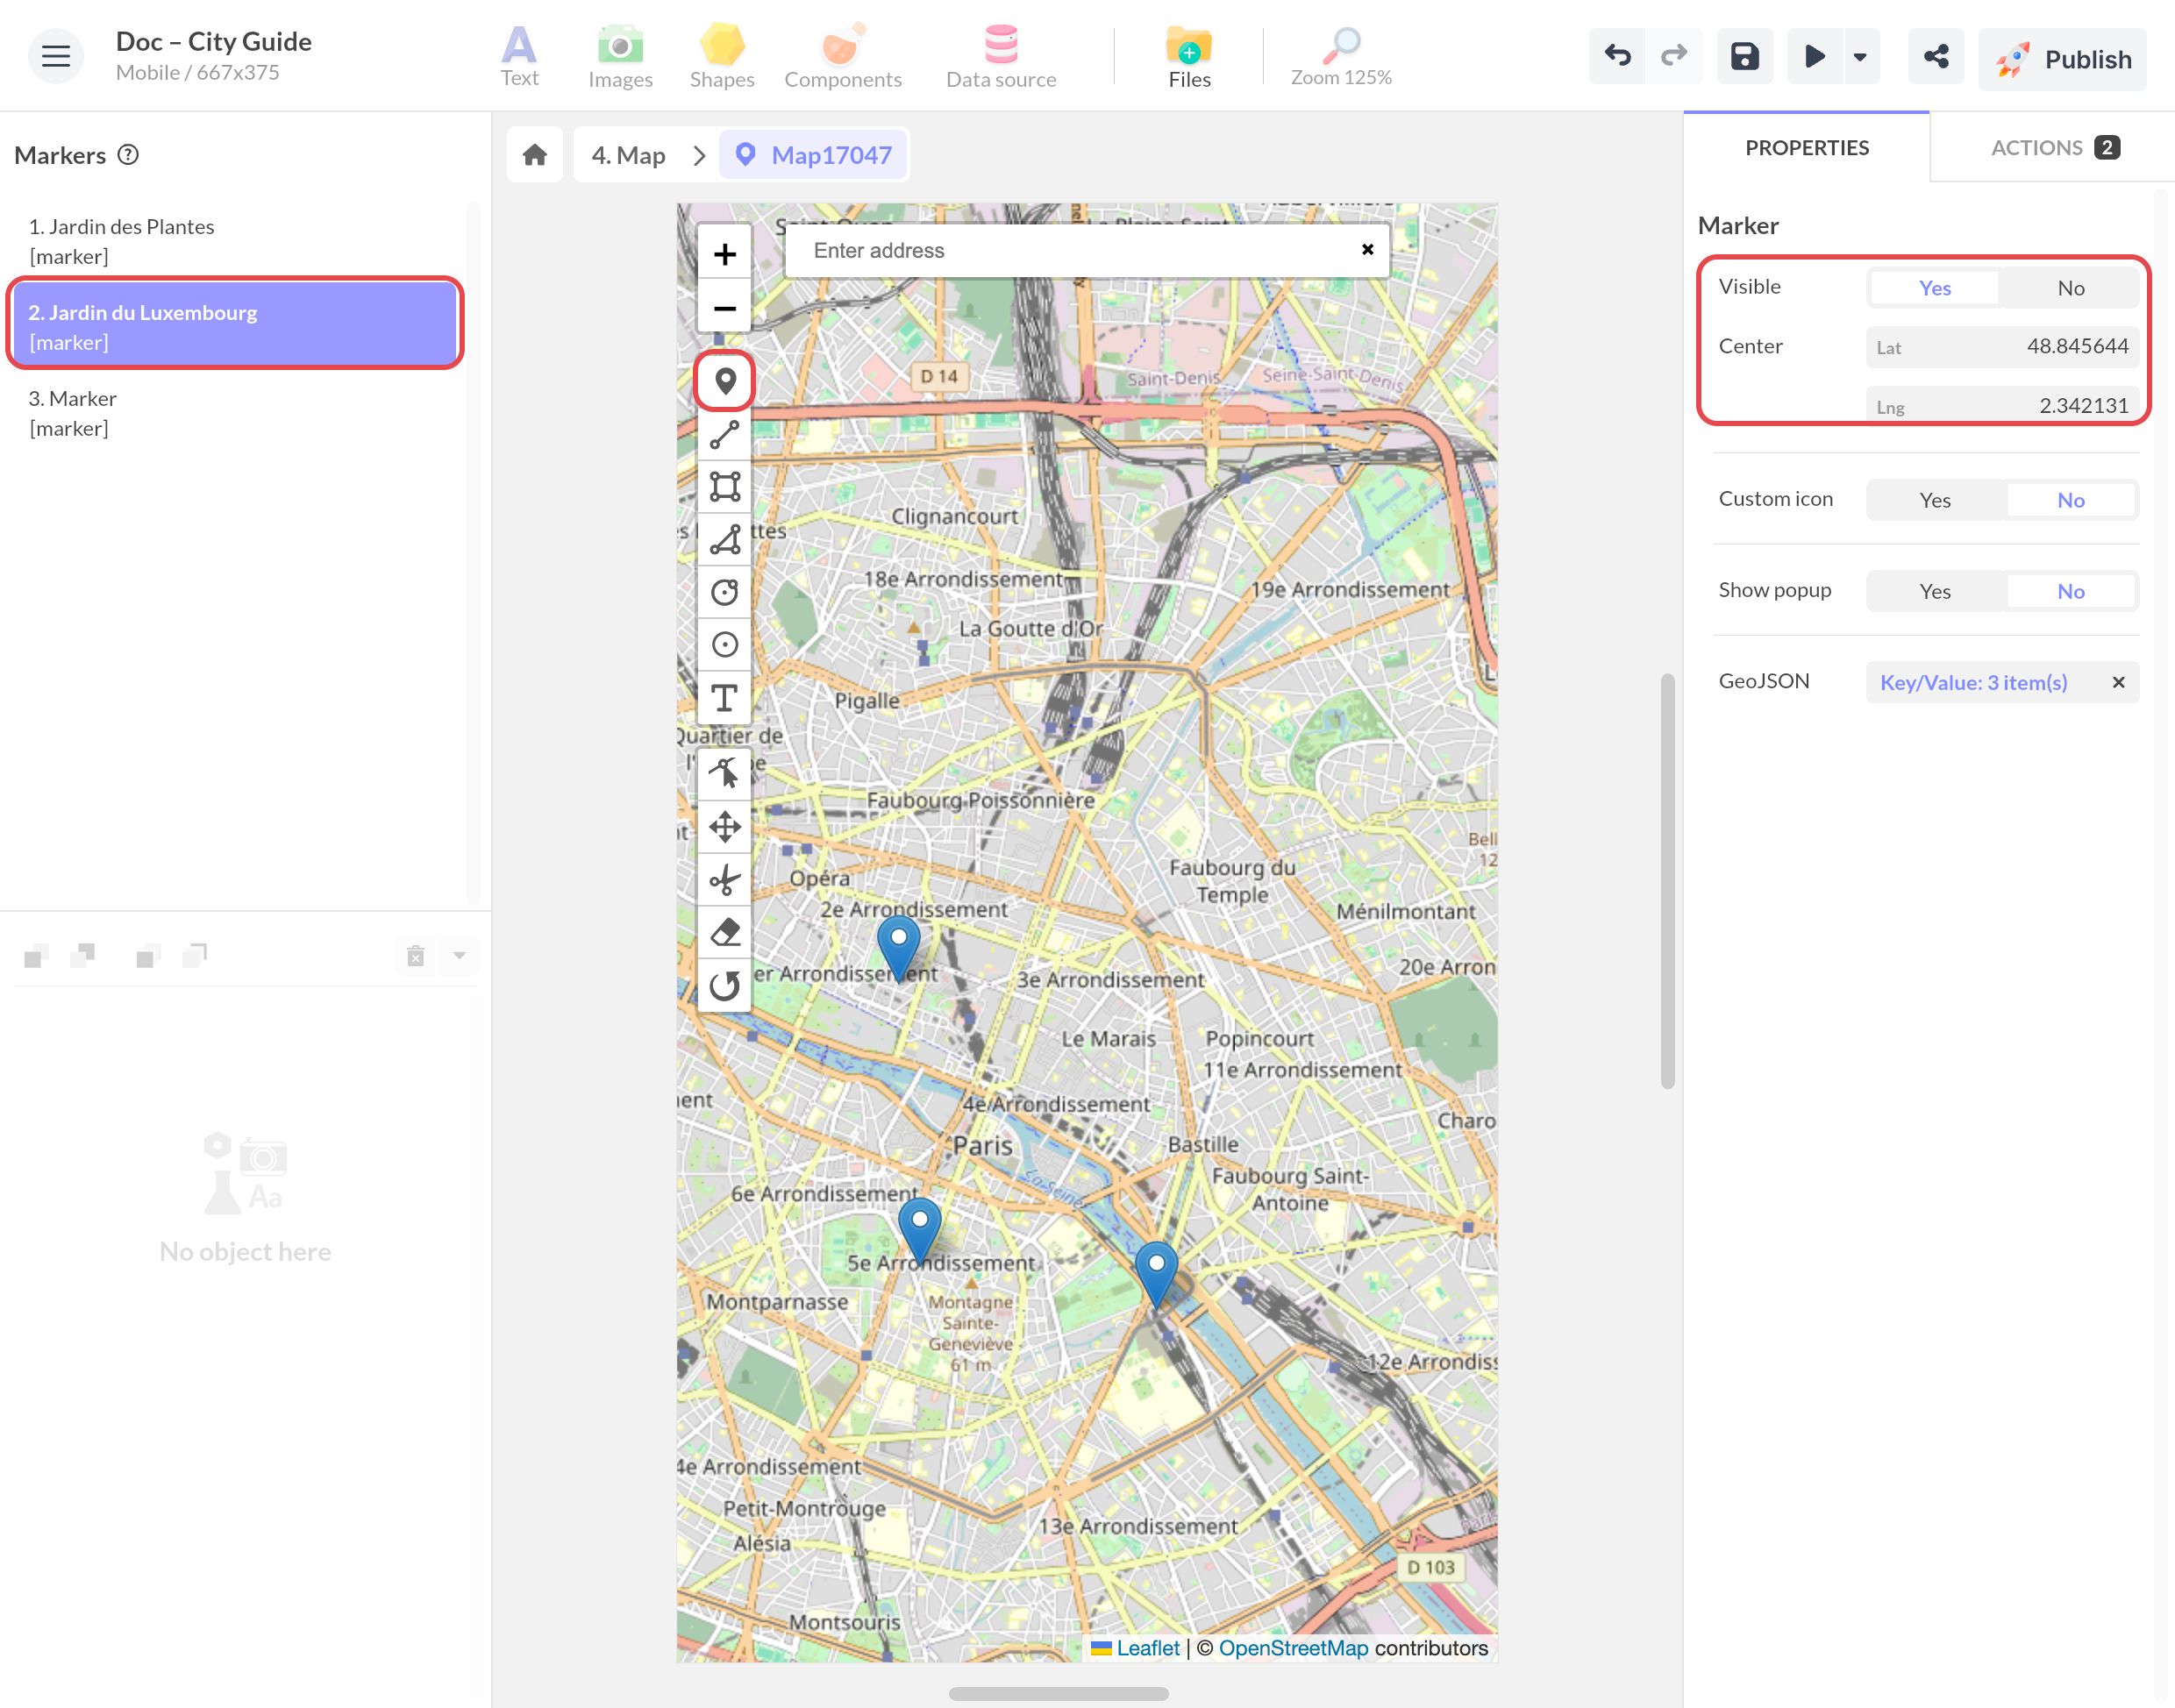
Task: Select the draw marker tool on the map
Action: [x=725, y=381]
